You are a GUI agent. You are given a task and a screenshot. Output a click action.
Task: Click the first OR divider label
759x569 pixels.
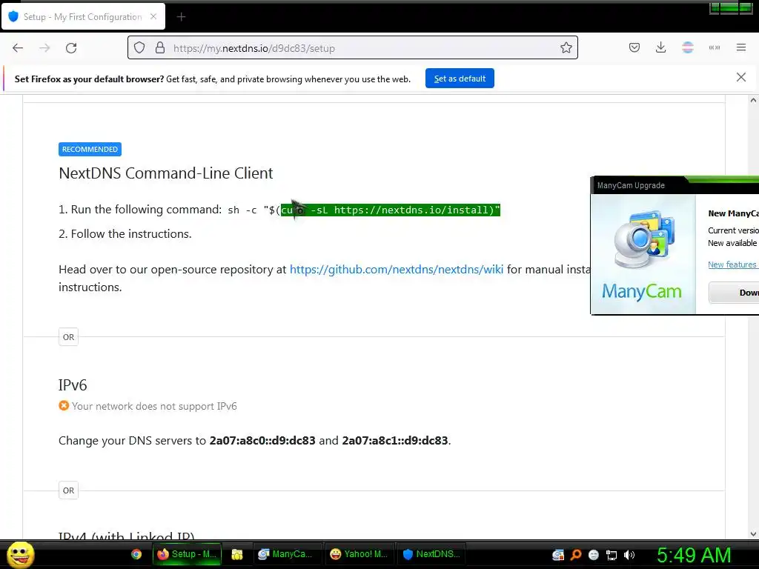(x=68, y=337)
